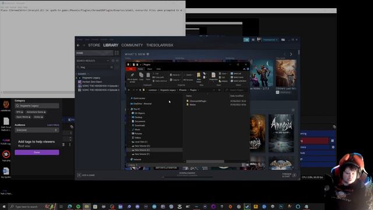Open Steam from the taskbar

247,206
